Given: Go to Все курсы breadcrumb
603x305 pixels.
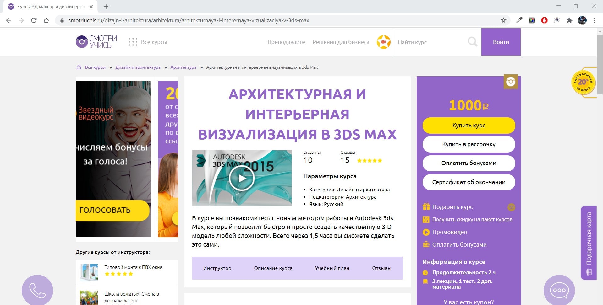Looking at the screenshot, I should [95, 67].
